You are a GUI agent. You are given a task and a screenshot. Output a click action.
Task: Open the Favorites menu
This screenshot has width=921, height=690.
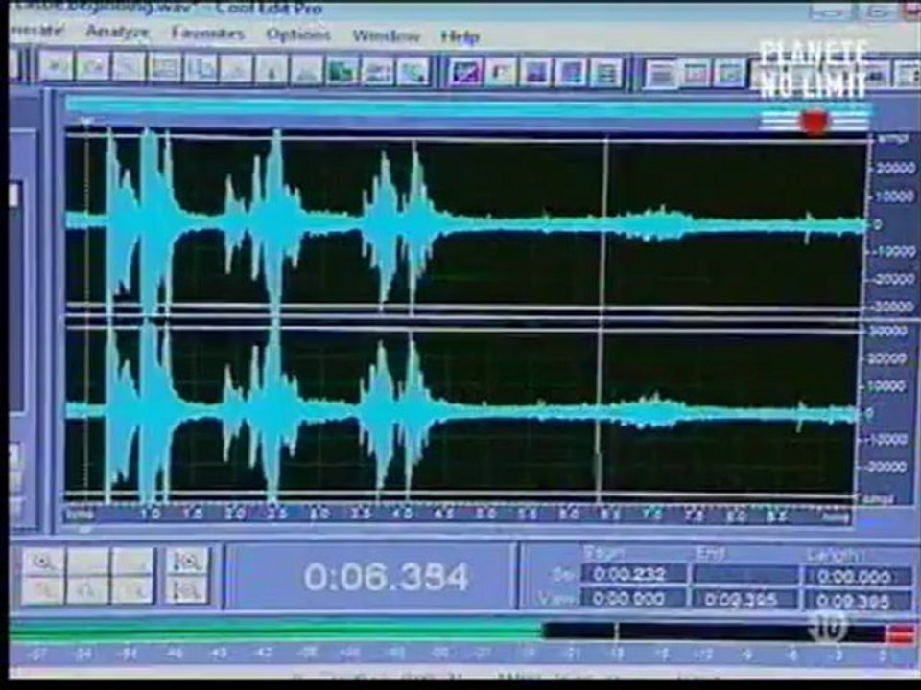pos(207,34)
